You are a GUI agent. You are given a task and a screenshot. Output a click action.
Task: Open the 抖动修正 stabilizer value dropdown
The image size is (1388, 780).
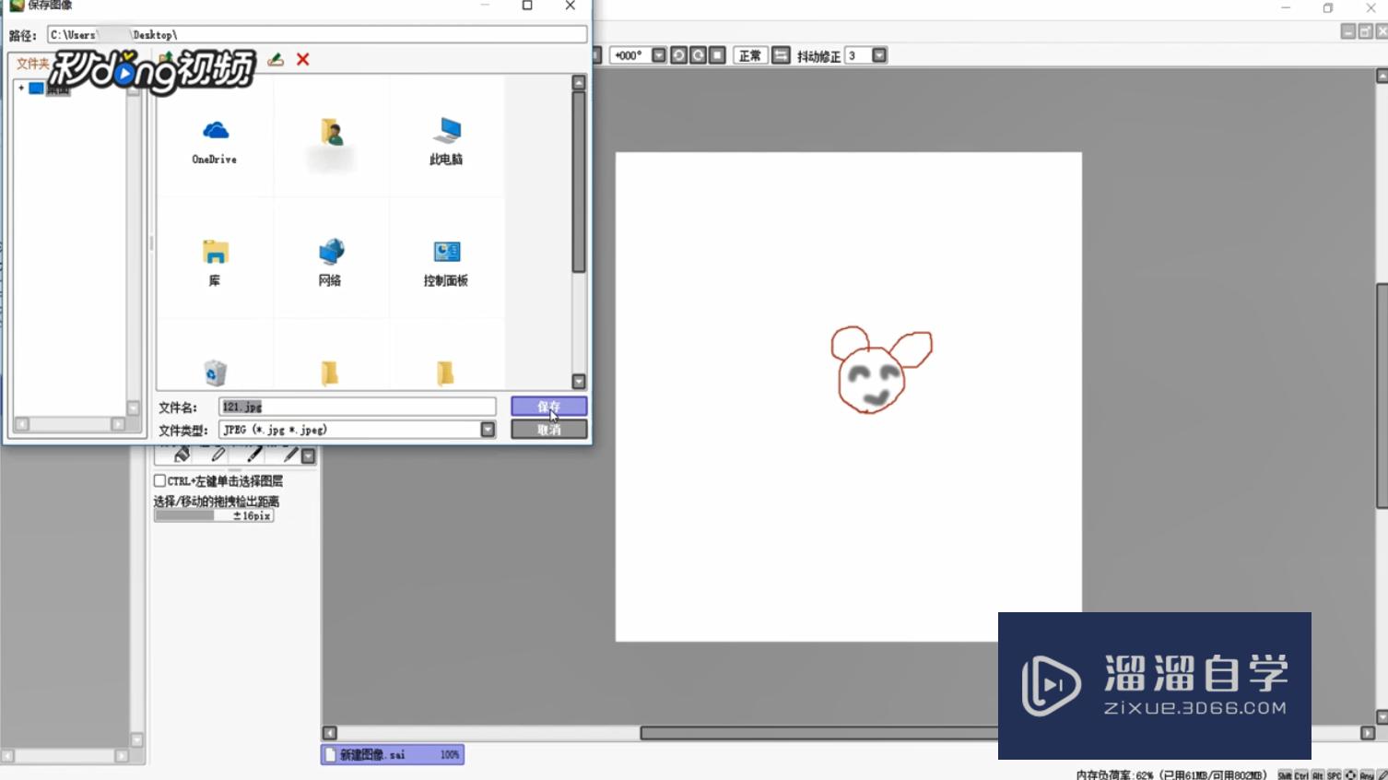[879, 55]
